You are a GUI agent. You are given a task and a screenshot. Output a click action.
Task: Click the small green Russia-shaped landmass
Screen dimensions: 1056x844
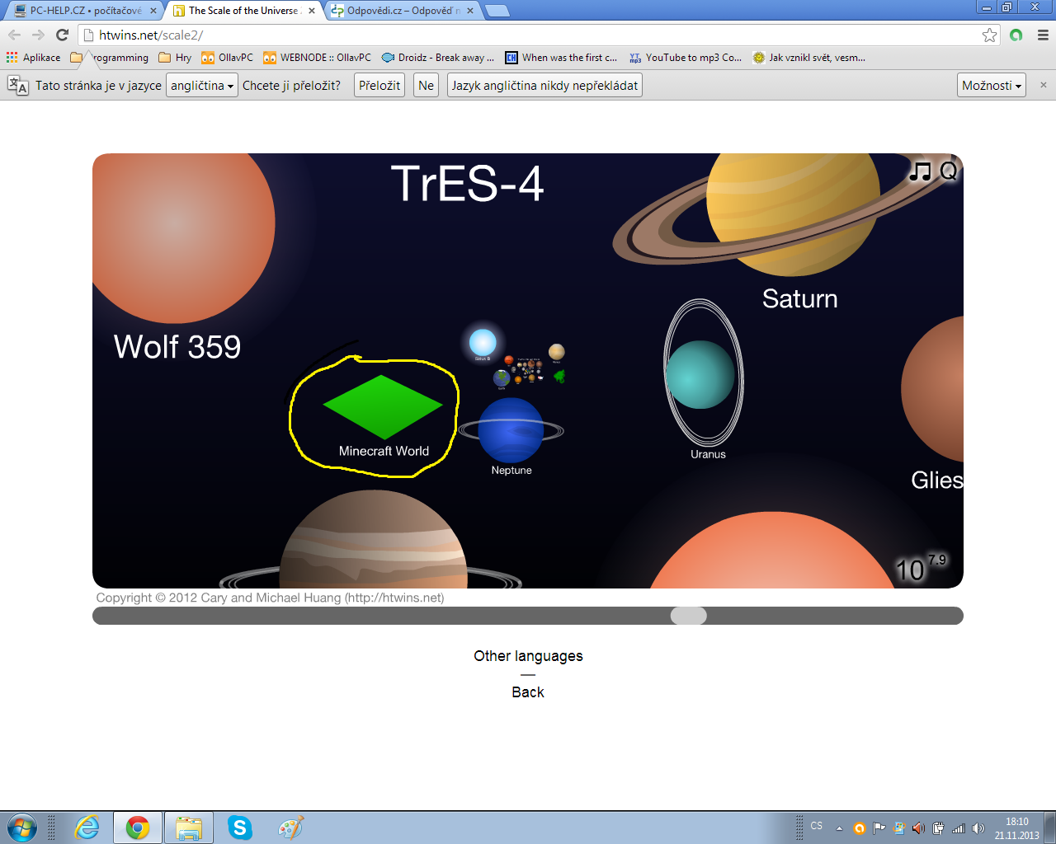coord(559,377)
